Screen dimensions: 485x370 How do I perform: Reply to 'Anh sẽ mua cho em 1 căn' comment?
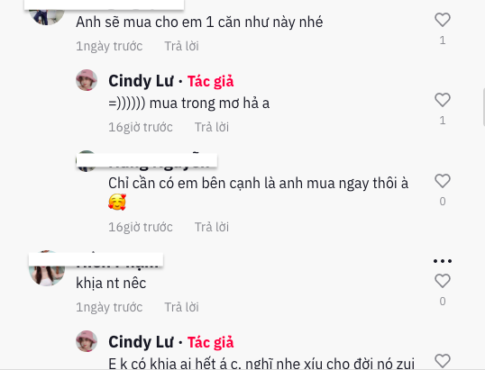(x=181, y=46)
